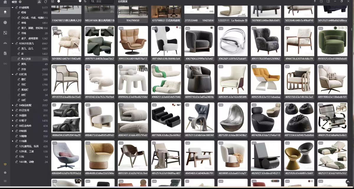Select model thumbnail 5010082 fluffy armchair

[66, 41]
